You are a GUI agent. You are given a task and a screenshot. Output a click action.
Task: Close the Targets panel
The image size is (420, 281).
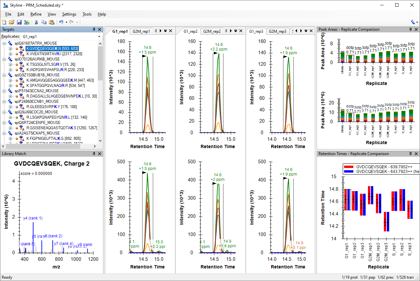100,29
